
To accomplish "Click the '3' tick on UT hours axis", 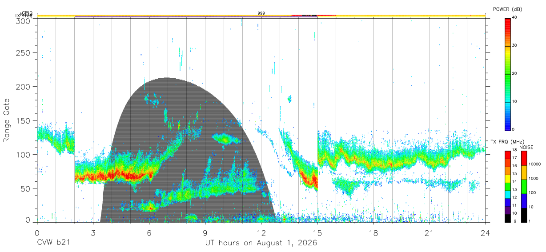I will (93, 233).
